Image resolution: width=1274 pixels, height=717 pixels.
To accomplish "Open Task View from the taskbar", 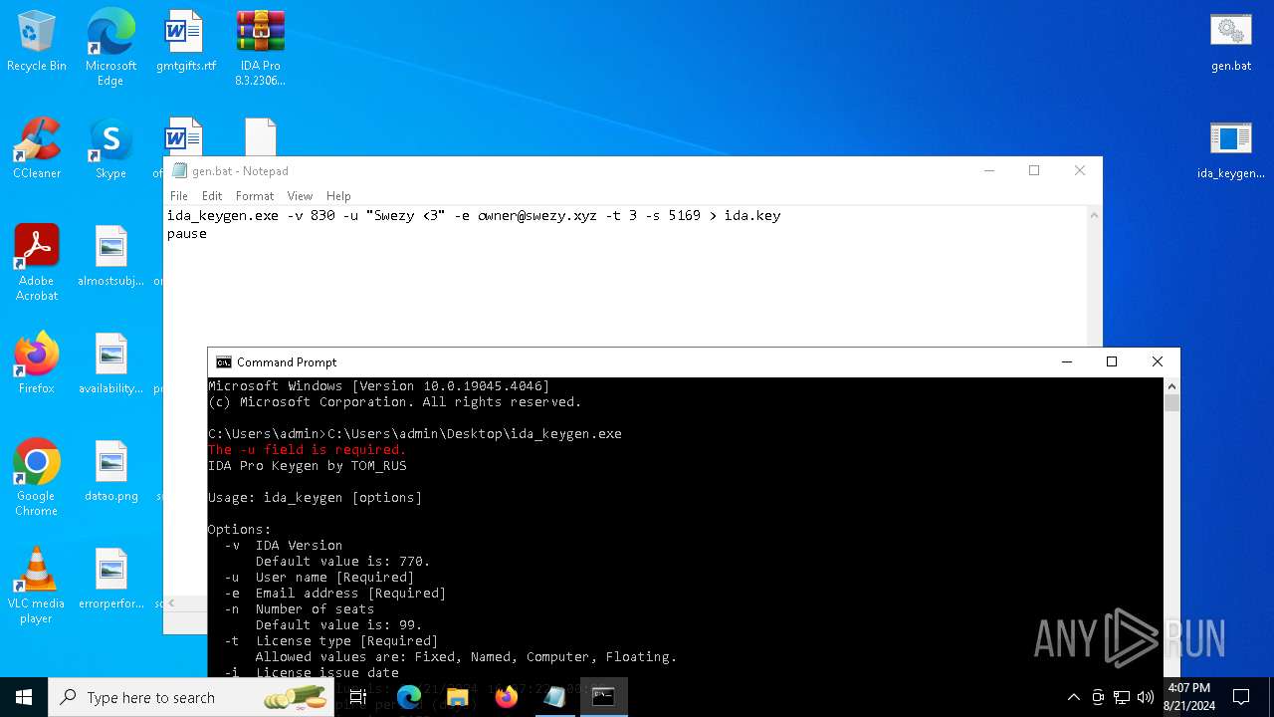I will tap(357, 697).
